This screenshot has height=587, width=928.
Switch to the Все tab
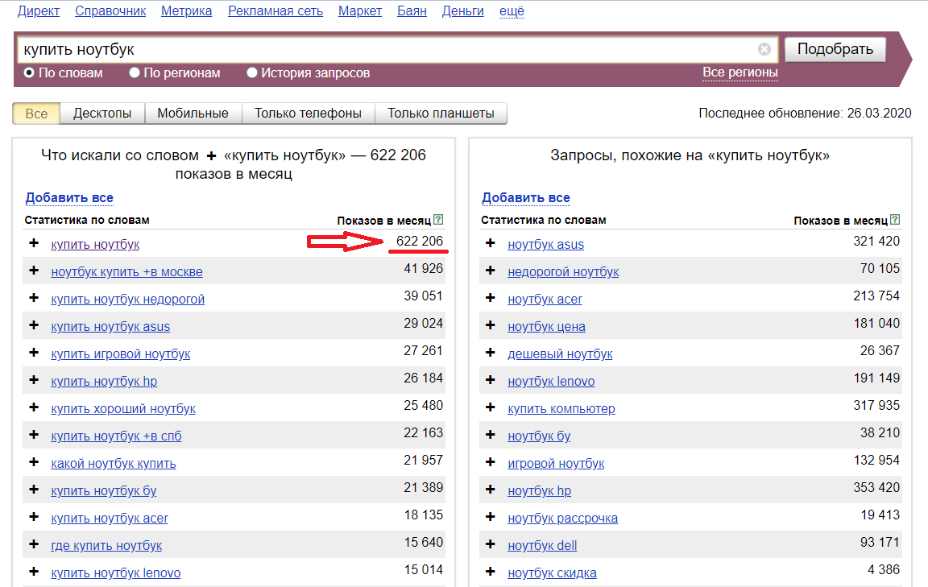point(36,114)
